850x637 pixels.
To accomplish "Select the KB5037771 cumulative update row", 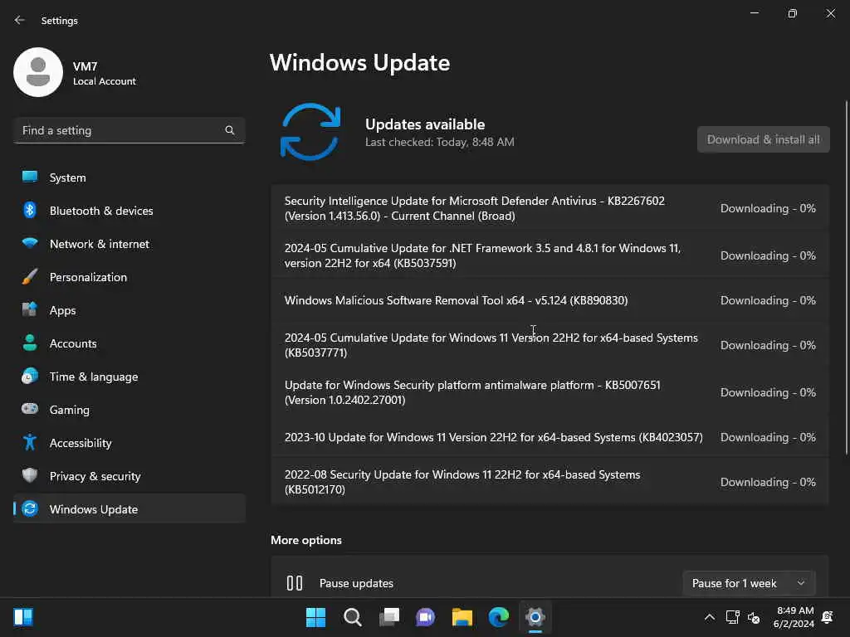I will tap(550, 345).
